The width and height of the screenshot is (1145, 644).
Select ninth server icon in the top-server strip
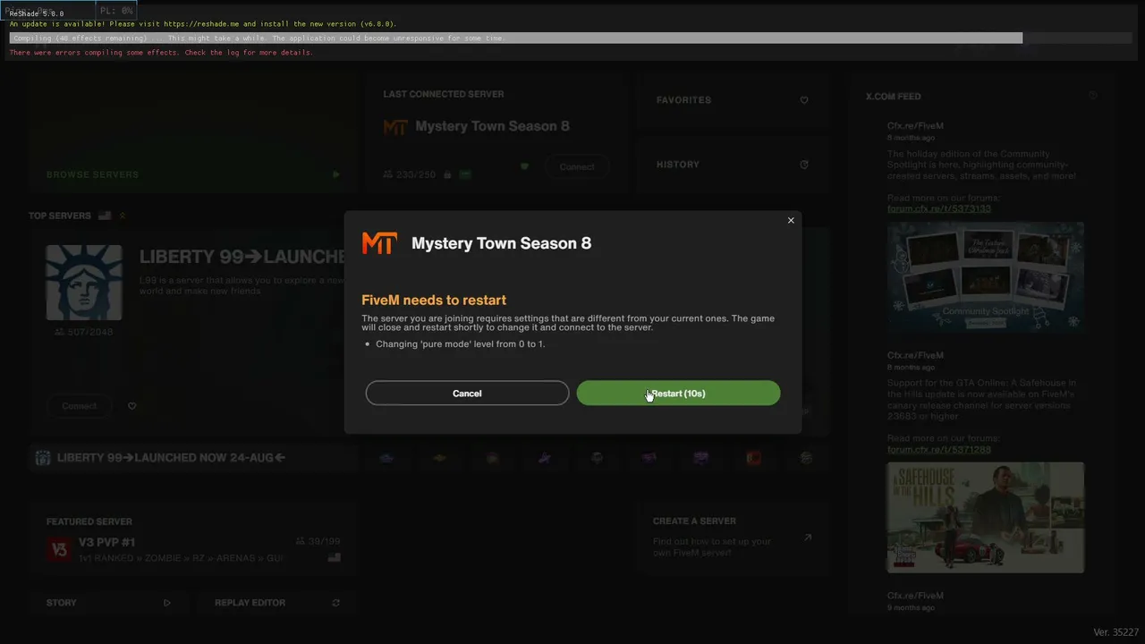point(807,458)
